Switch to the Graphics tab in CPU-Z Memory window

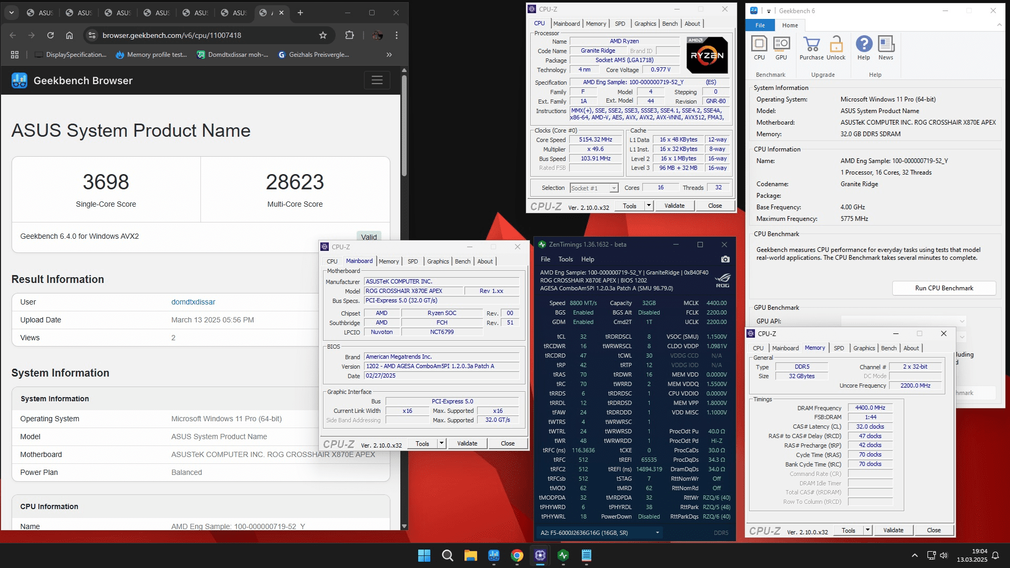(x=864, y=348)
